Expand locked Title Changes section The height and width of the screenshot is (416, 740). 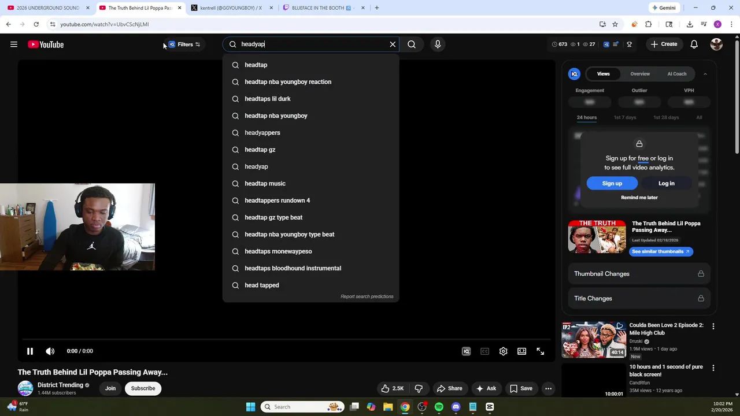pyautogui.click(x=639, y=298)
